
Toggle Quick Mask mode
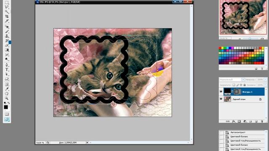(x=7, y=114)
